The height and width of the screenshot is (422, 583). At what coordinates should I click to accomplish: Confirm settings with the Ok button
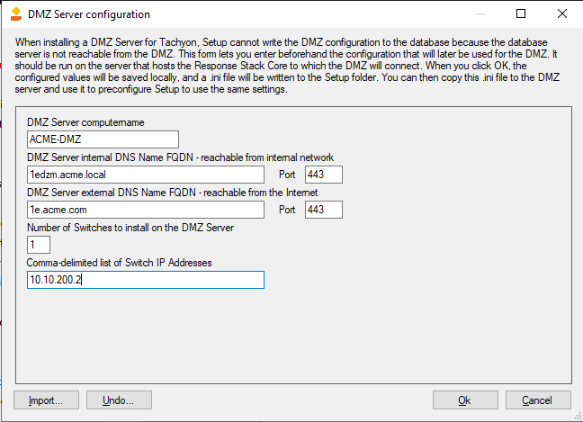click(464, 400)
